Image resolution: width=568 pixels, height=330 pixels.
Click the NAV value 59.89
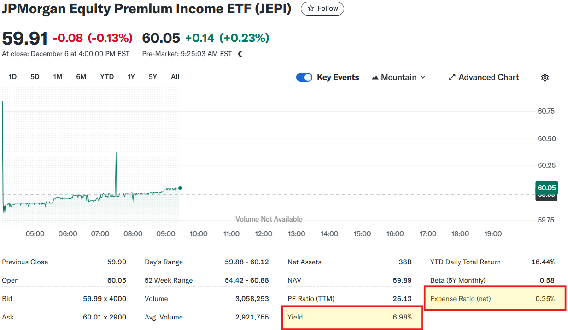[402, 280]
